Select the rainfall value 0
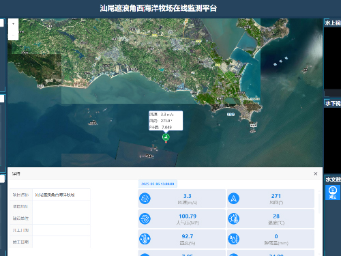341x256 pixels. [276, 236]
